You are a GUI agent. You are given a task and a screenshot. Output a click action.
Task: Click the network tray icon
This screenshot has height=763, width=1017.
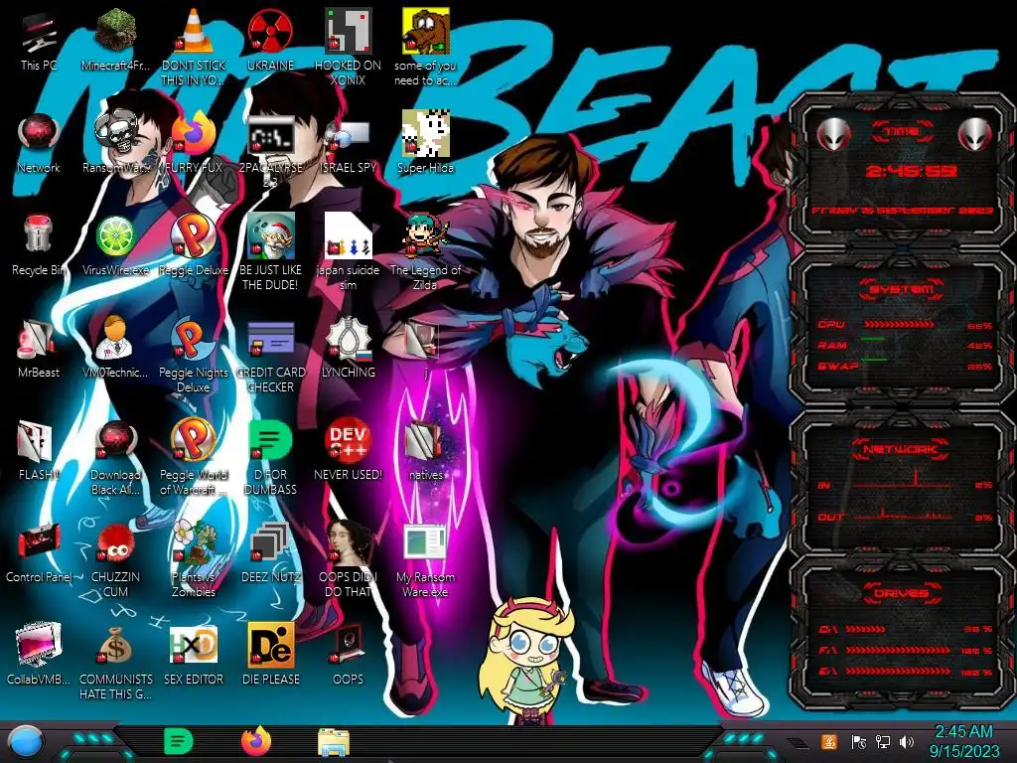883,741
